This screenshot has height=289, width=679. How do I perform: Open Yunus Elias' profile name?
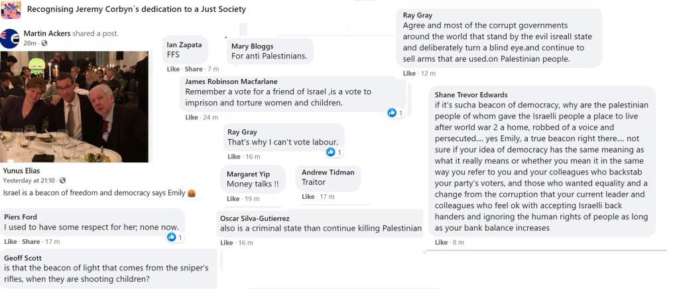point(22,171)
